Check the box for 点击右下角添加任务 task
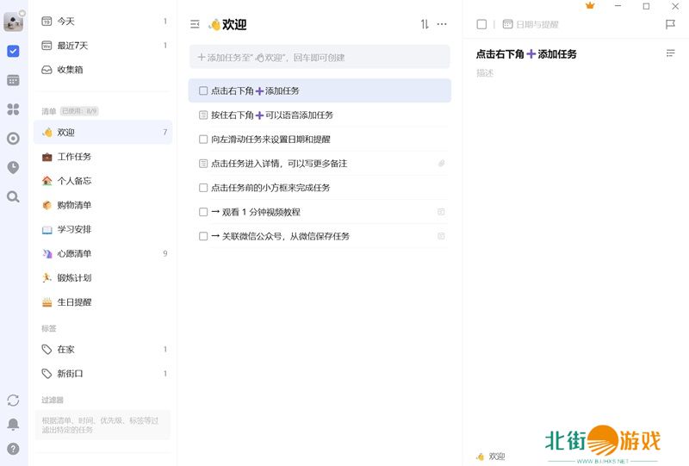 (203, 90)
